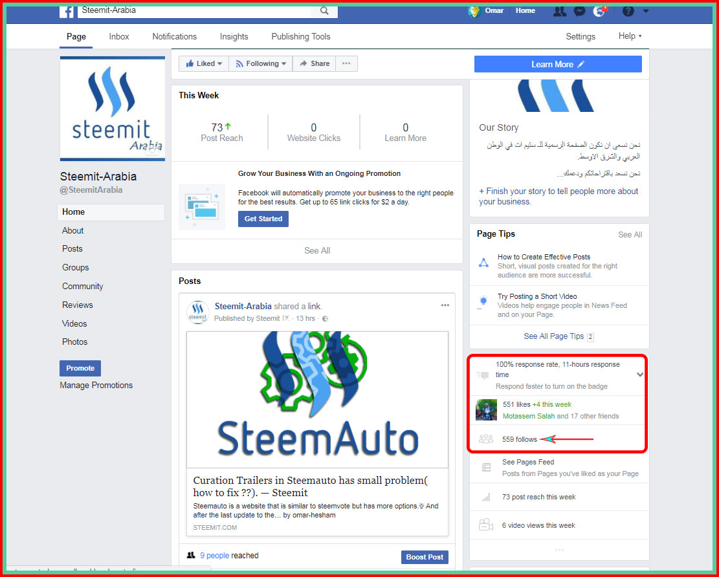Click the Get Started promotion button
The width and height of the screenshot is (719, 577).
click(x=263, y=219)
